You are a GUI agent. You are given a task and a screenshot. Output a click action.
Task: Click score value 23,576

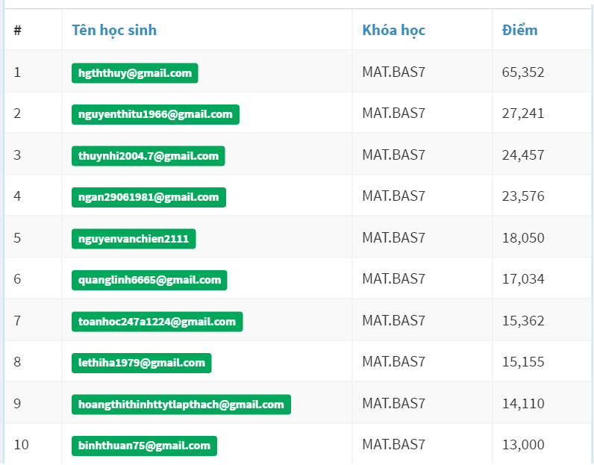(x=523, y=196)
